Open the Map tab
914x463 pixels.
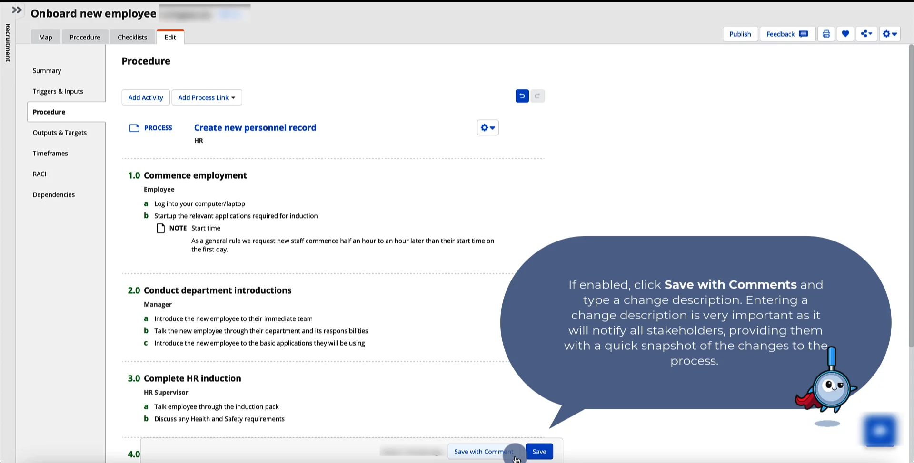click(x=46, y=37)
